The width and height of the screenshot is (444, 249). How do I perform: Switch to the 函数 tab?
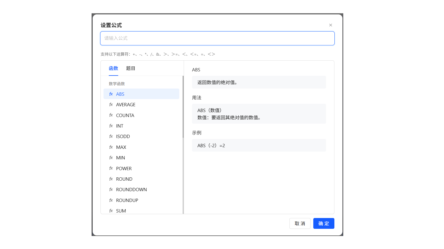(x=113, y=68)
